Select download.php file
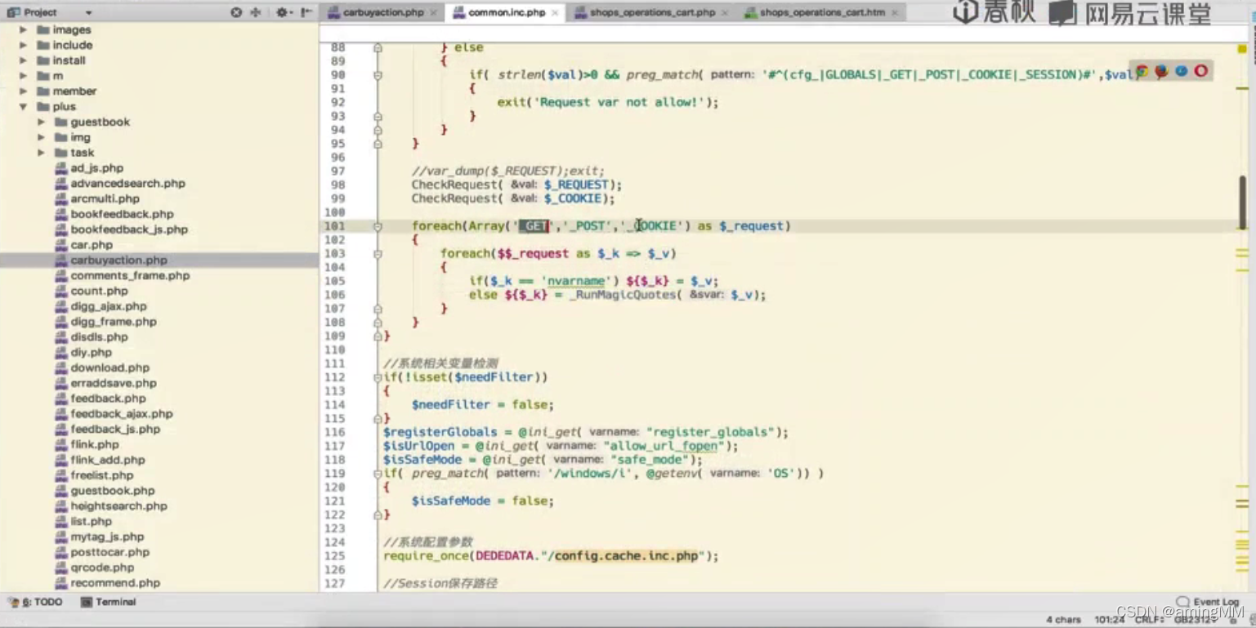This screenshot has width=1256, height=628. [110, 367]
